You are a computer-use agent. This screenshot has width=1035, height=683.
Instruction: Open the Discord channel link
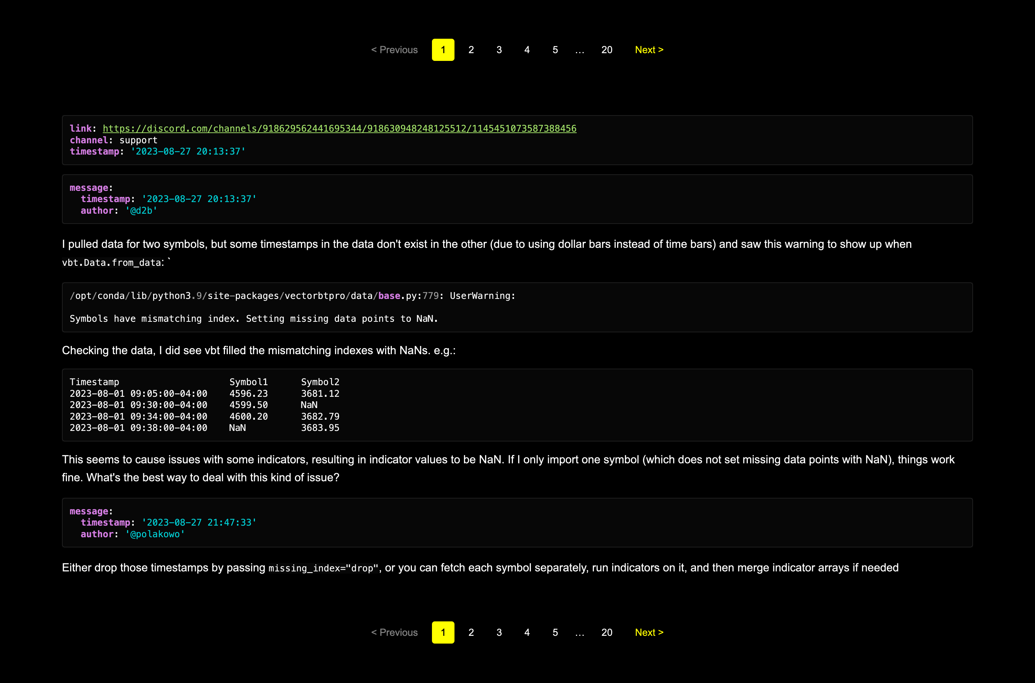pyautogui.click(x=339, y=129)
